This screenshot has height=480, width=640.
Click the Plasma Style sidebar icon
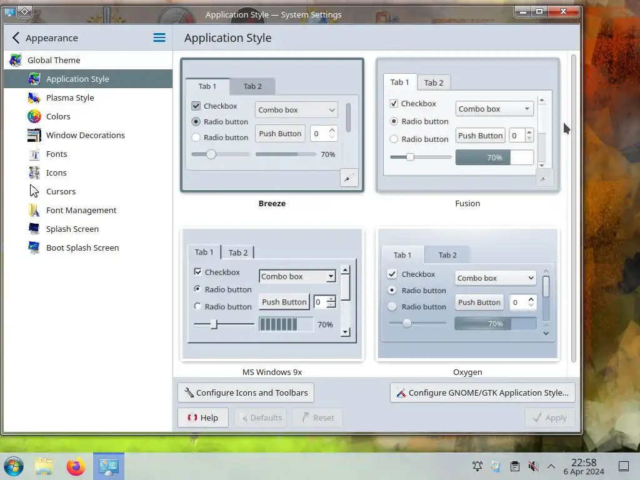coord(34,97)
